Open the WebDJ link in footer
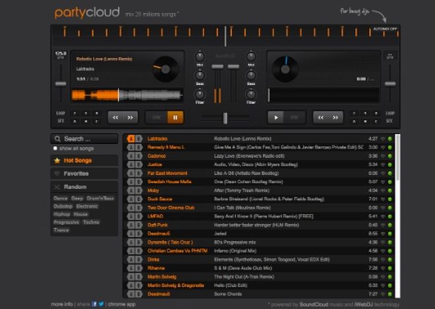 click(x=363, y=304)
